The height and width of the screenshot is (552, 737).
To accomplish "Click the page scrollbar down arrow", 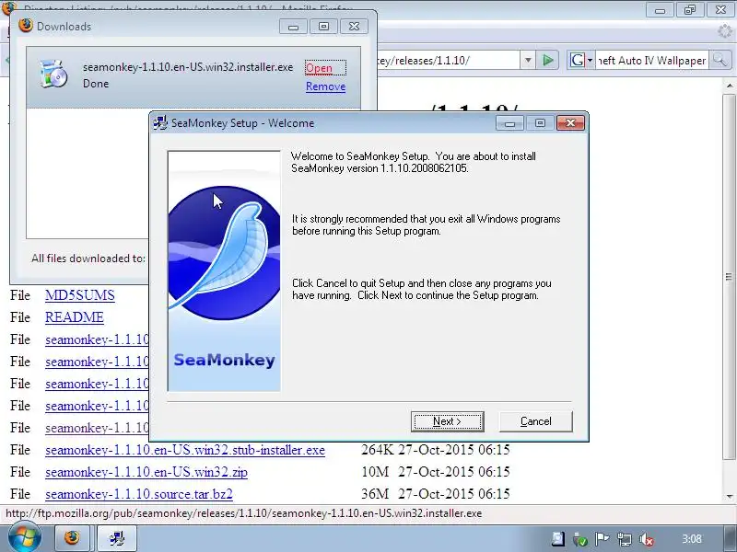I will click(729, 496).
